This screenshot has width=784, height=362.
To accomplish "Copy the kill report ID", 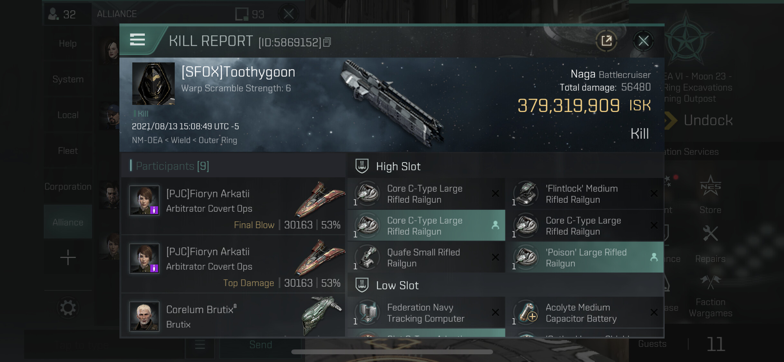I will click(327, 42).
